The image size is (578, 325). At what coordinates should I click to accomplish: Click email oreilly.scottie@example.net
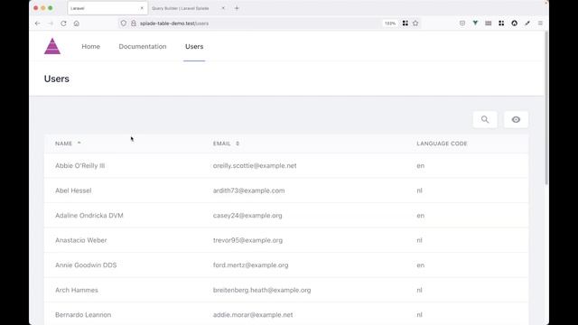tap(255, 166)
